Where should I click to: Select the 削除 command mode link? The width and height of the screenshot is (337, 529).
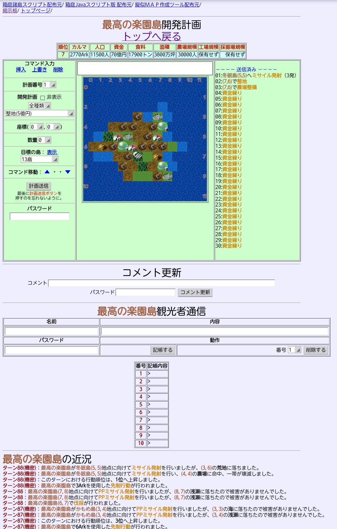(x=58, y=70)
